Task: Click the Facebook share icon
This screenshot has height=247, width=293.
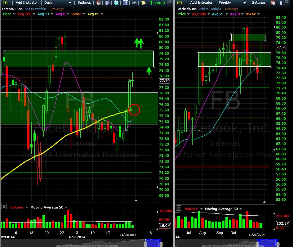Action: (x=125, y=2)
